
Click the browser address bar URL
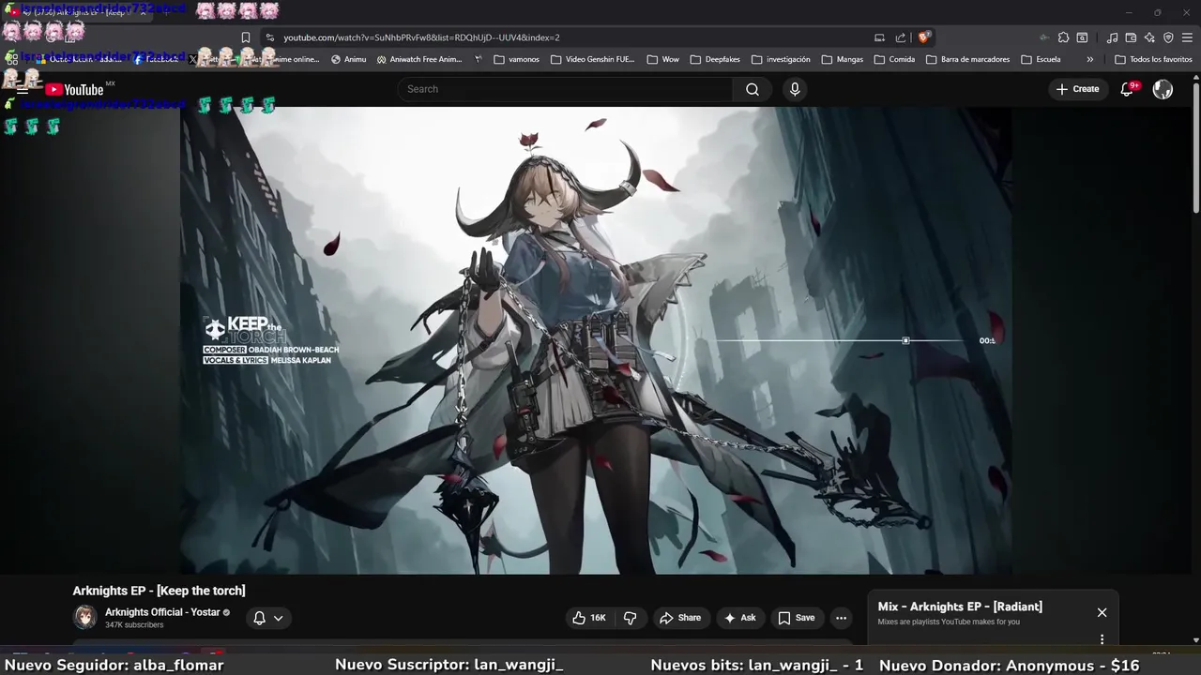point(421,37)
